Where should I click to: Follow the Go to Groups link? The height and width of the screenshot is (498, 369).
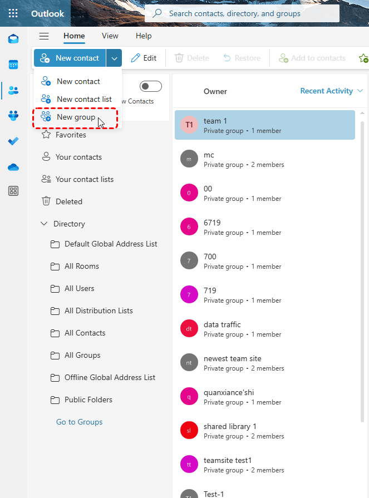coord(79,422)
